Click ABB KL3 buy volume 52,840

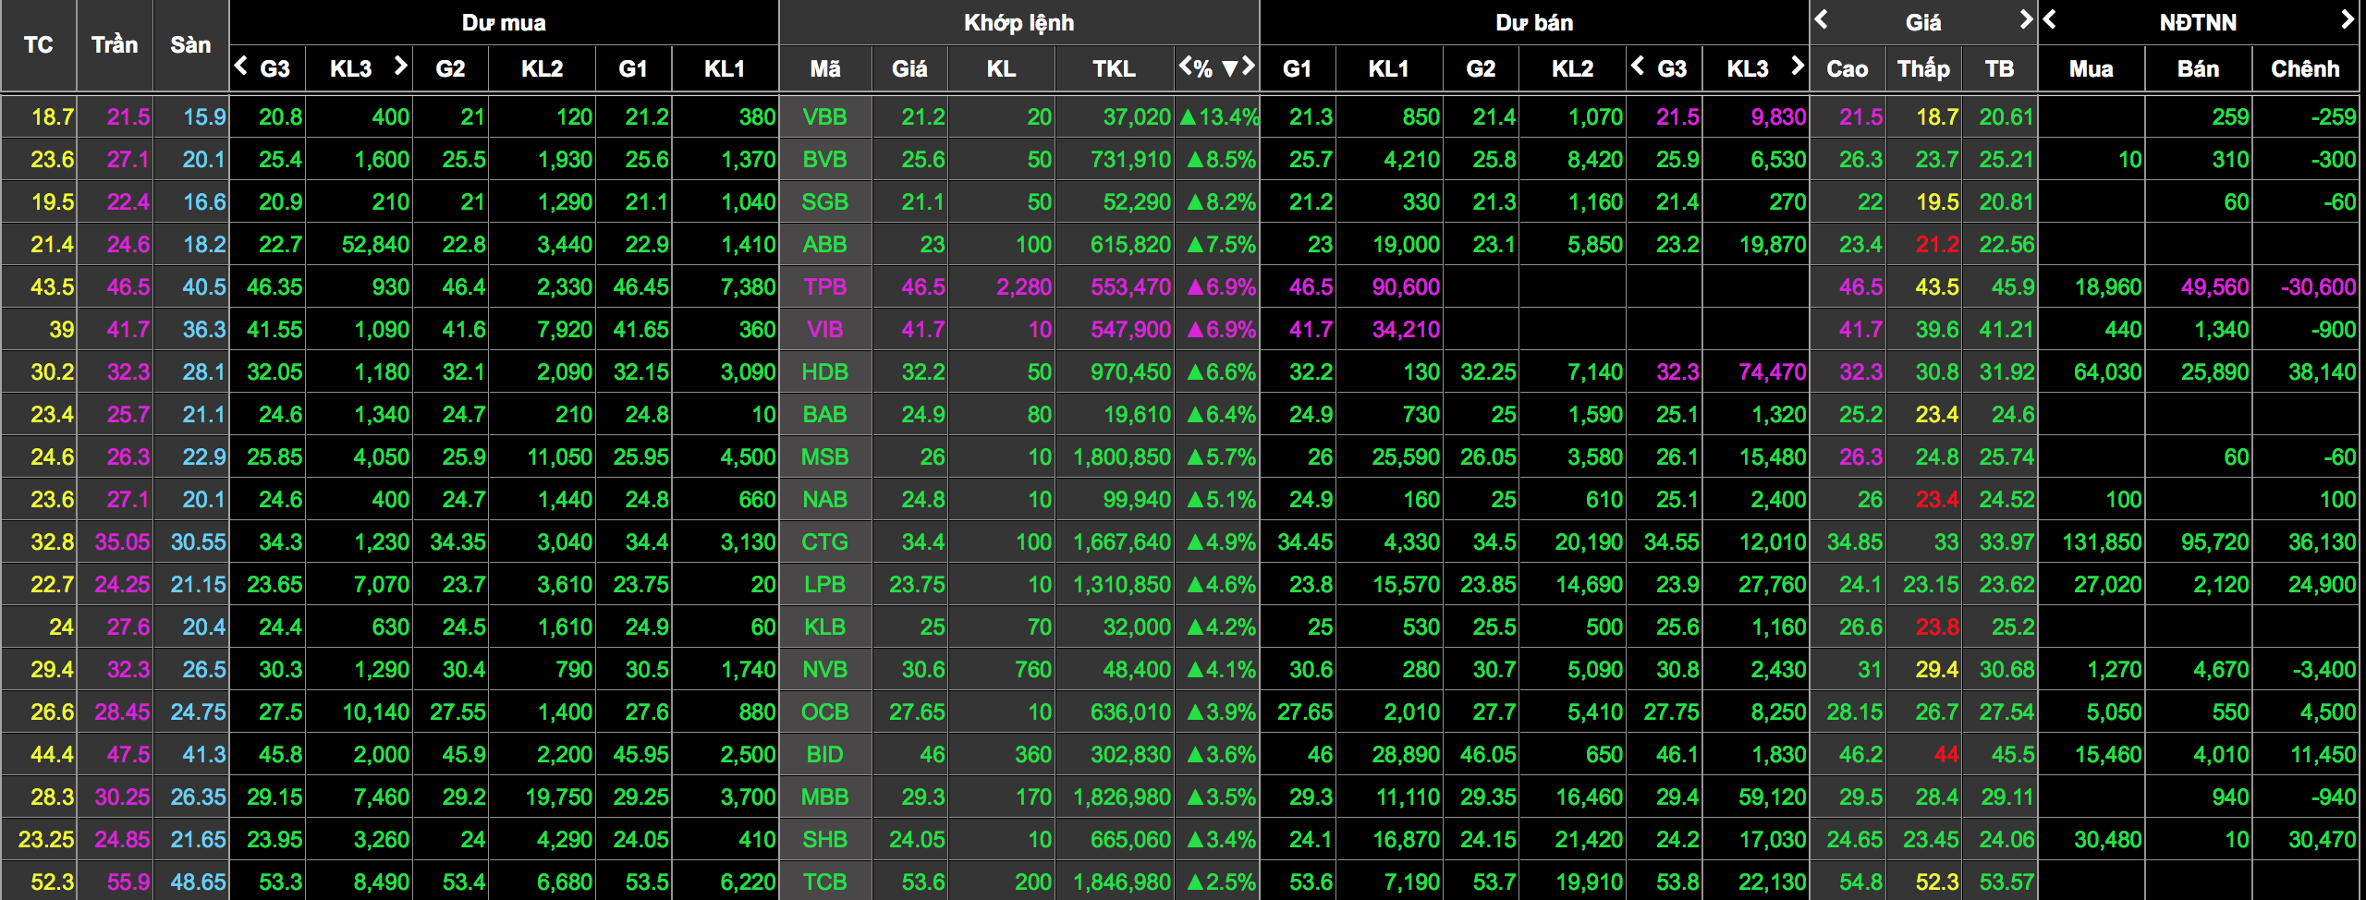pos(375,244)
